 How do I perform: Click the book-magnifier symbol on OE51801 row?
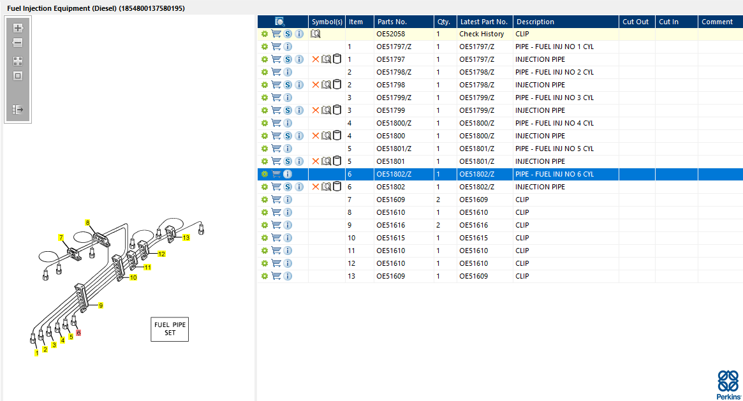point(327,161)
